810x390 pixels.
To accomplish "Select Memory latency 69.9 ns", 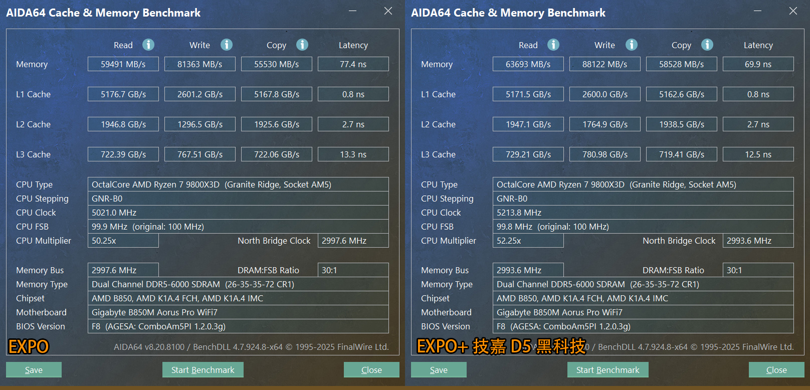I will pos(758,64).
